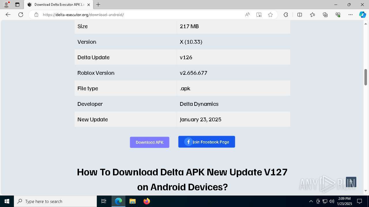Open Extensions puzzle icon
The height and width of the screenshot is (207, 369).
coord(286,15)
